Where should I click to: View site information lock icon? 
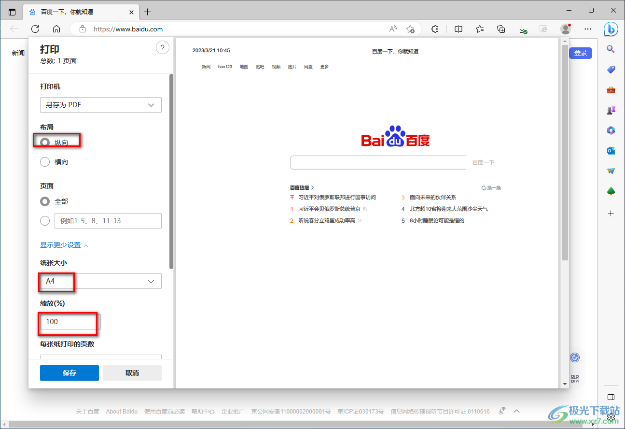tap(83, 29)
